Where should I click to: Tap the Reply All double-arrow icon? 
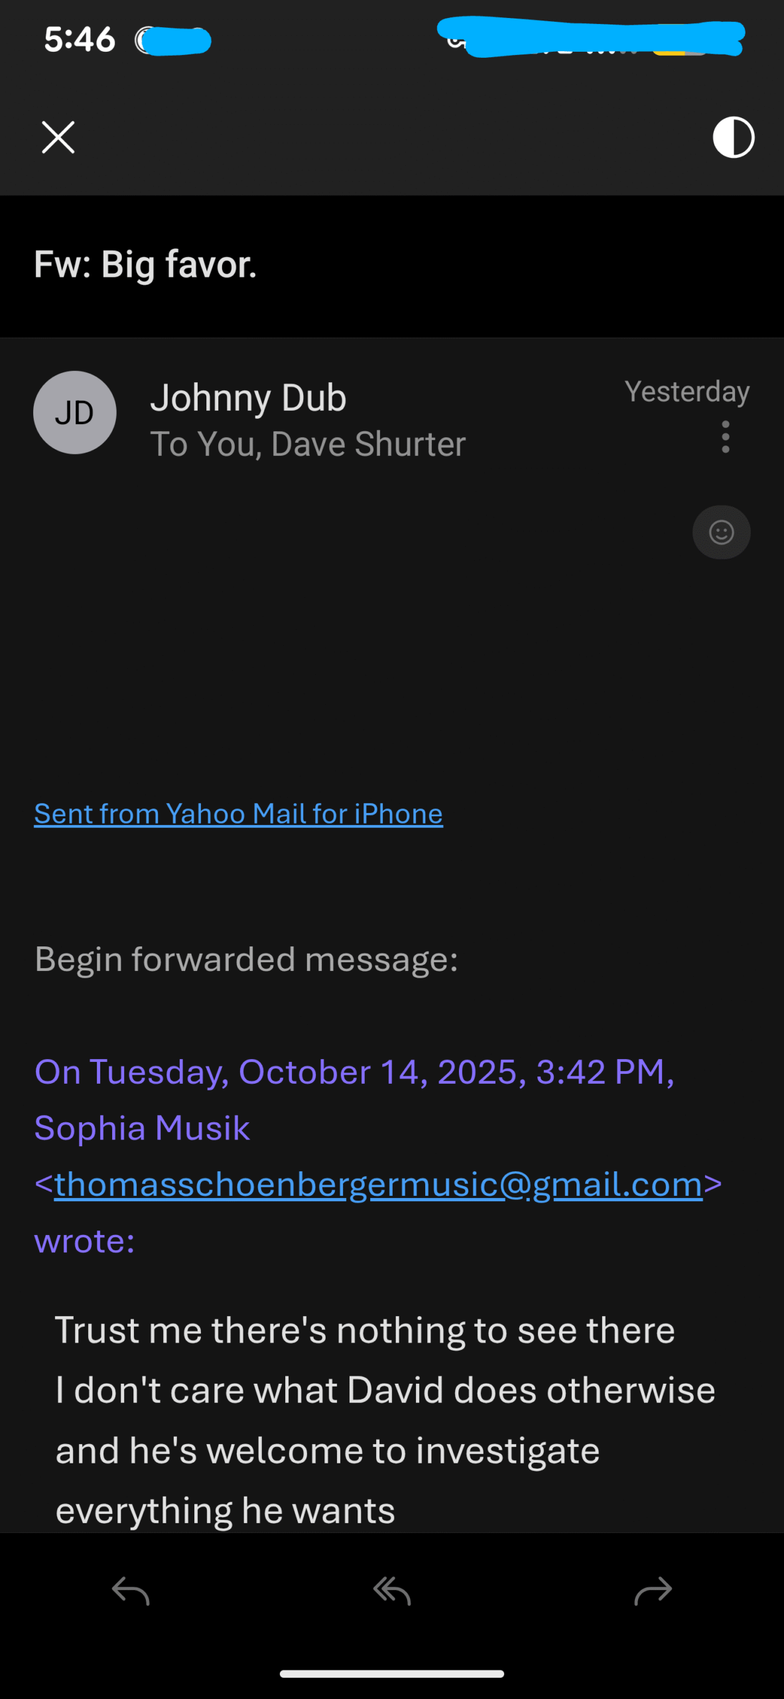click(392, 1591)
